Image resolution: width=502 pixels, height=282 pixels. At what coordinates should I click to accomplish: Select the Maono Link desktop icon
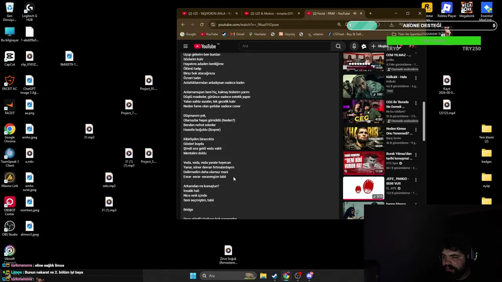pyautogui.click(x=9, y=180)
